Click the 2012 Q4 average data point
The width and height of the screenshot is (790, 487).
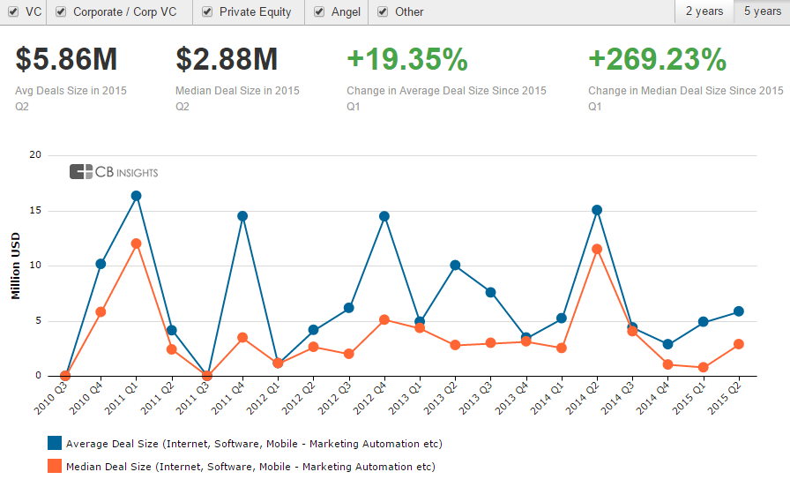384,216
